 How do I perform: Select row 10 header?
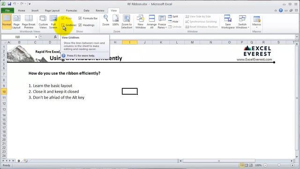4,92
